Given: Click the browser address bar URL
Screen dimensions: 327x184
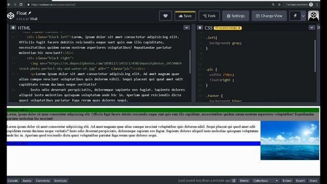Looking at the screenshot, I should coord(53,5).
